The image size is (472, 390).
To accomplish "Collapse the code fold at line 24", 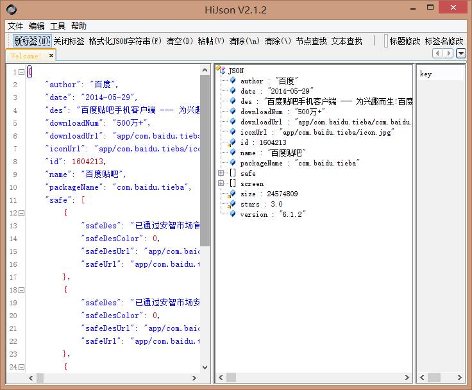I will 21,367.
